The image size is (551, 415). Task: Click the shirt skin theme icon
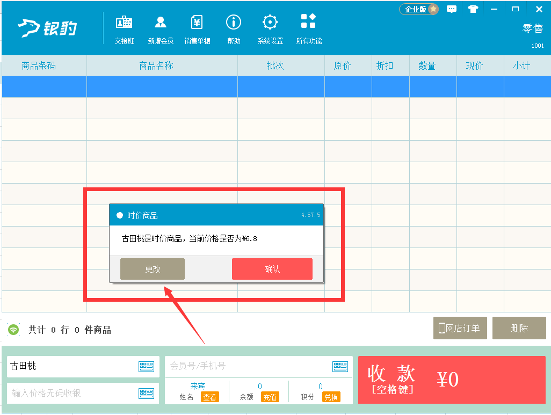click(x=473, y=9)
